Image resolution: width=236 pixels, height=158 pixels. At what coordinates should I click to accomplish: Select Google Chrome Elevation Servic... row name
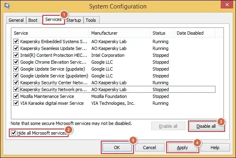(x=53, y=62)
